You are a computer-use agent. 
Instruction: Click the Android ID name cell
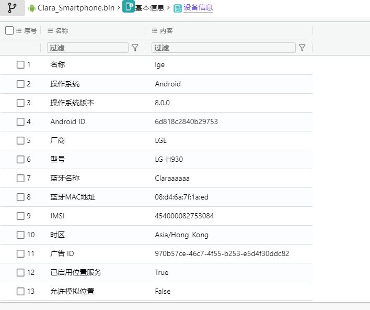click(68, 122)
